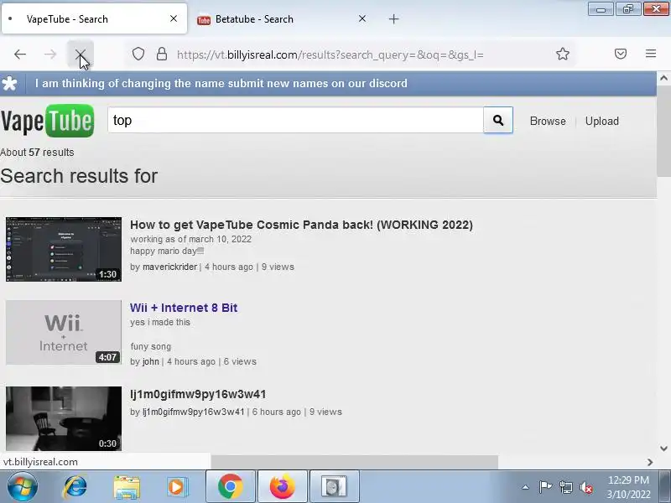This screenshot has height=503, width=671.
Task: Click the asterisk announcement icon
Action: [x=9, y=83]
